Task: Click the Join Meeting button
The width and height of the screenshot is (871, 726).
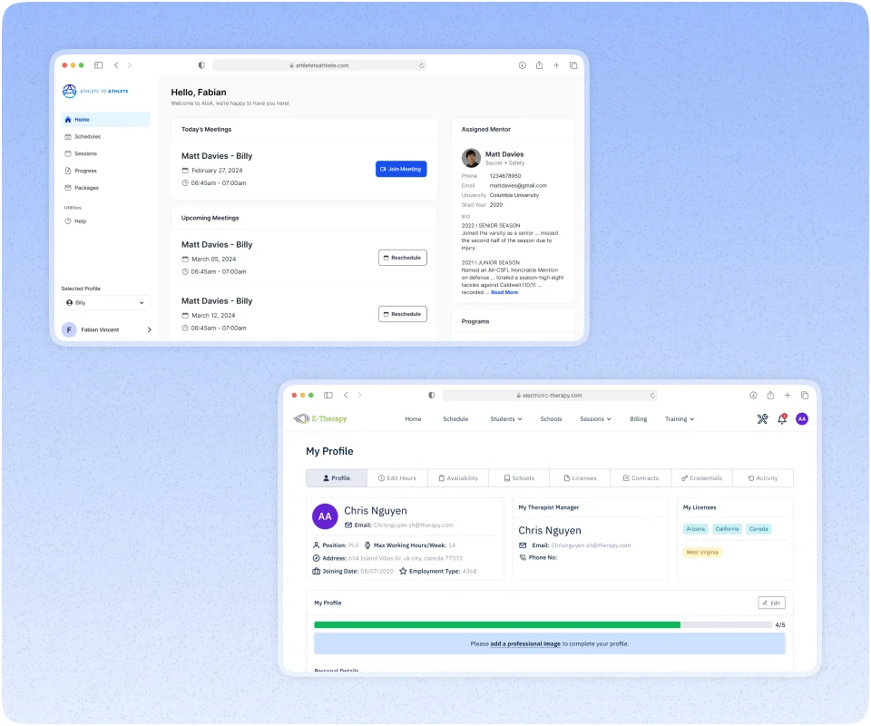Action: click(401, 169)
